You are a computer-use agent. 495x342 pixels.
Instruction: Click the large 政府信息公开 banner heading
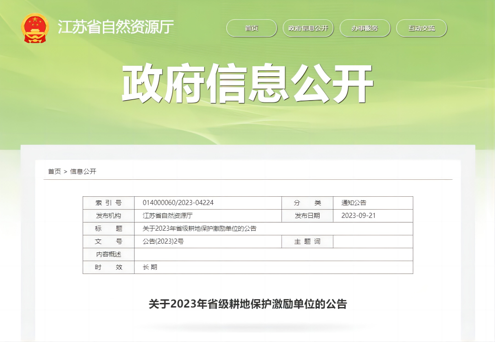click(247, 84)
